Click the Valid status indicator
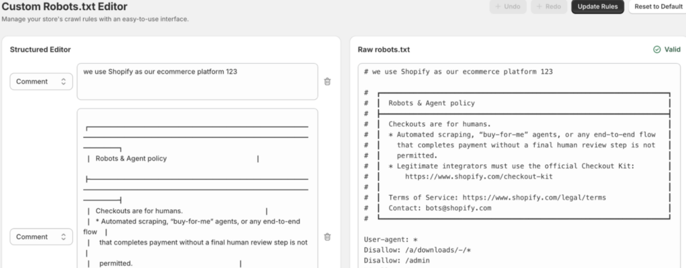The height and width of the screenshot is (268, 686). click(x=667, y=50)
